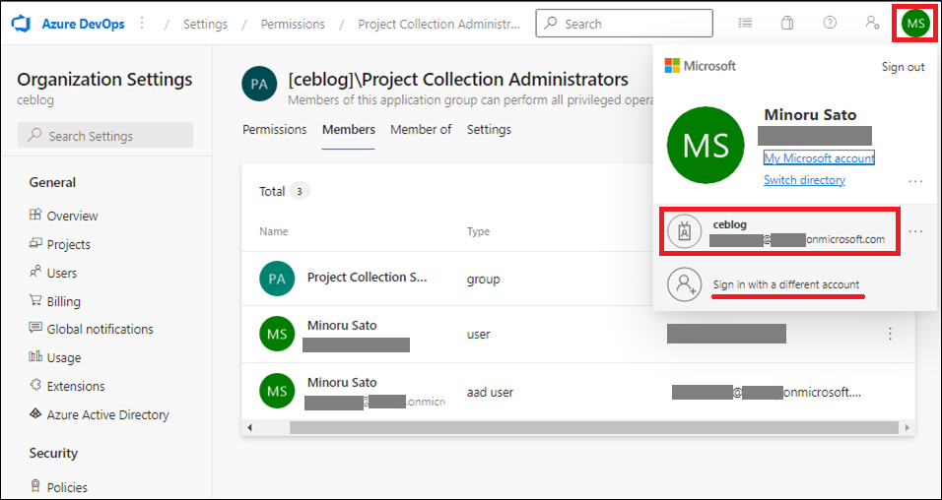
Task: Select the Members tab
Action: tap(349, 129)
